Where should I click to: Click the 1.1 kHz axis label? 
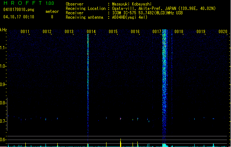tap(3, 48)
